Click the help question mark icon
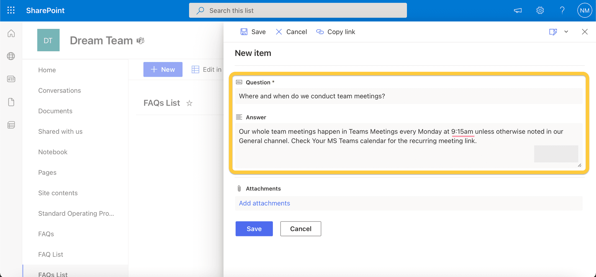Viewport: 596px width, 277px height. (562, 10)
